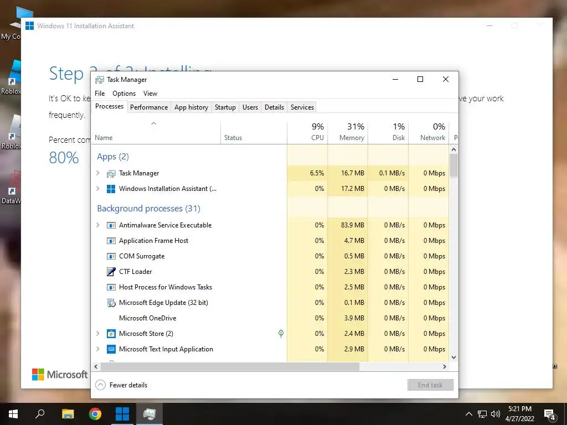Image resolution: width=567 pixels, height=425 pixels.
Task: Click the Task Manager taskbar icon
Action: pos(150,414)
